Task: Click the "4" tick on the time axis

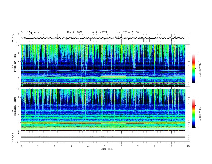Action: [x=88, y=146]
